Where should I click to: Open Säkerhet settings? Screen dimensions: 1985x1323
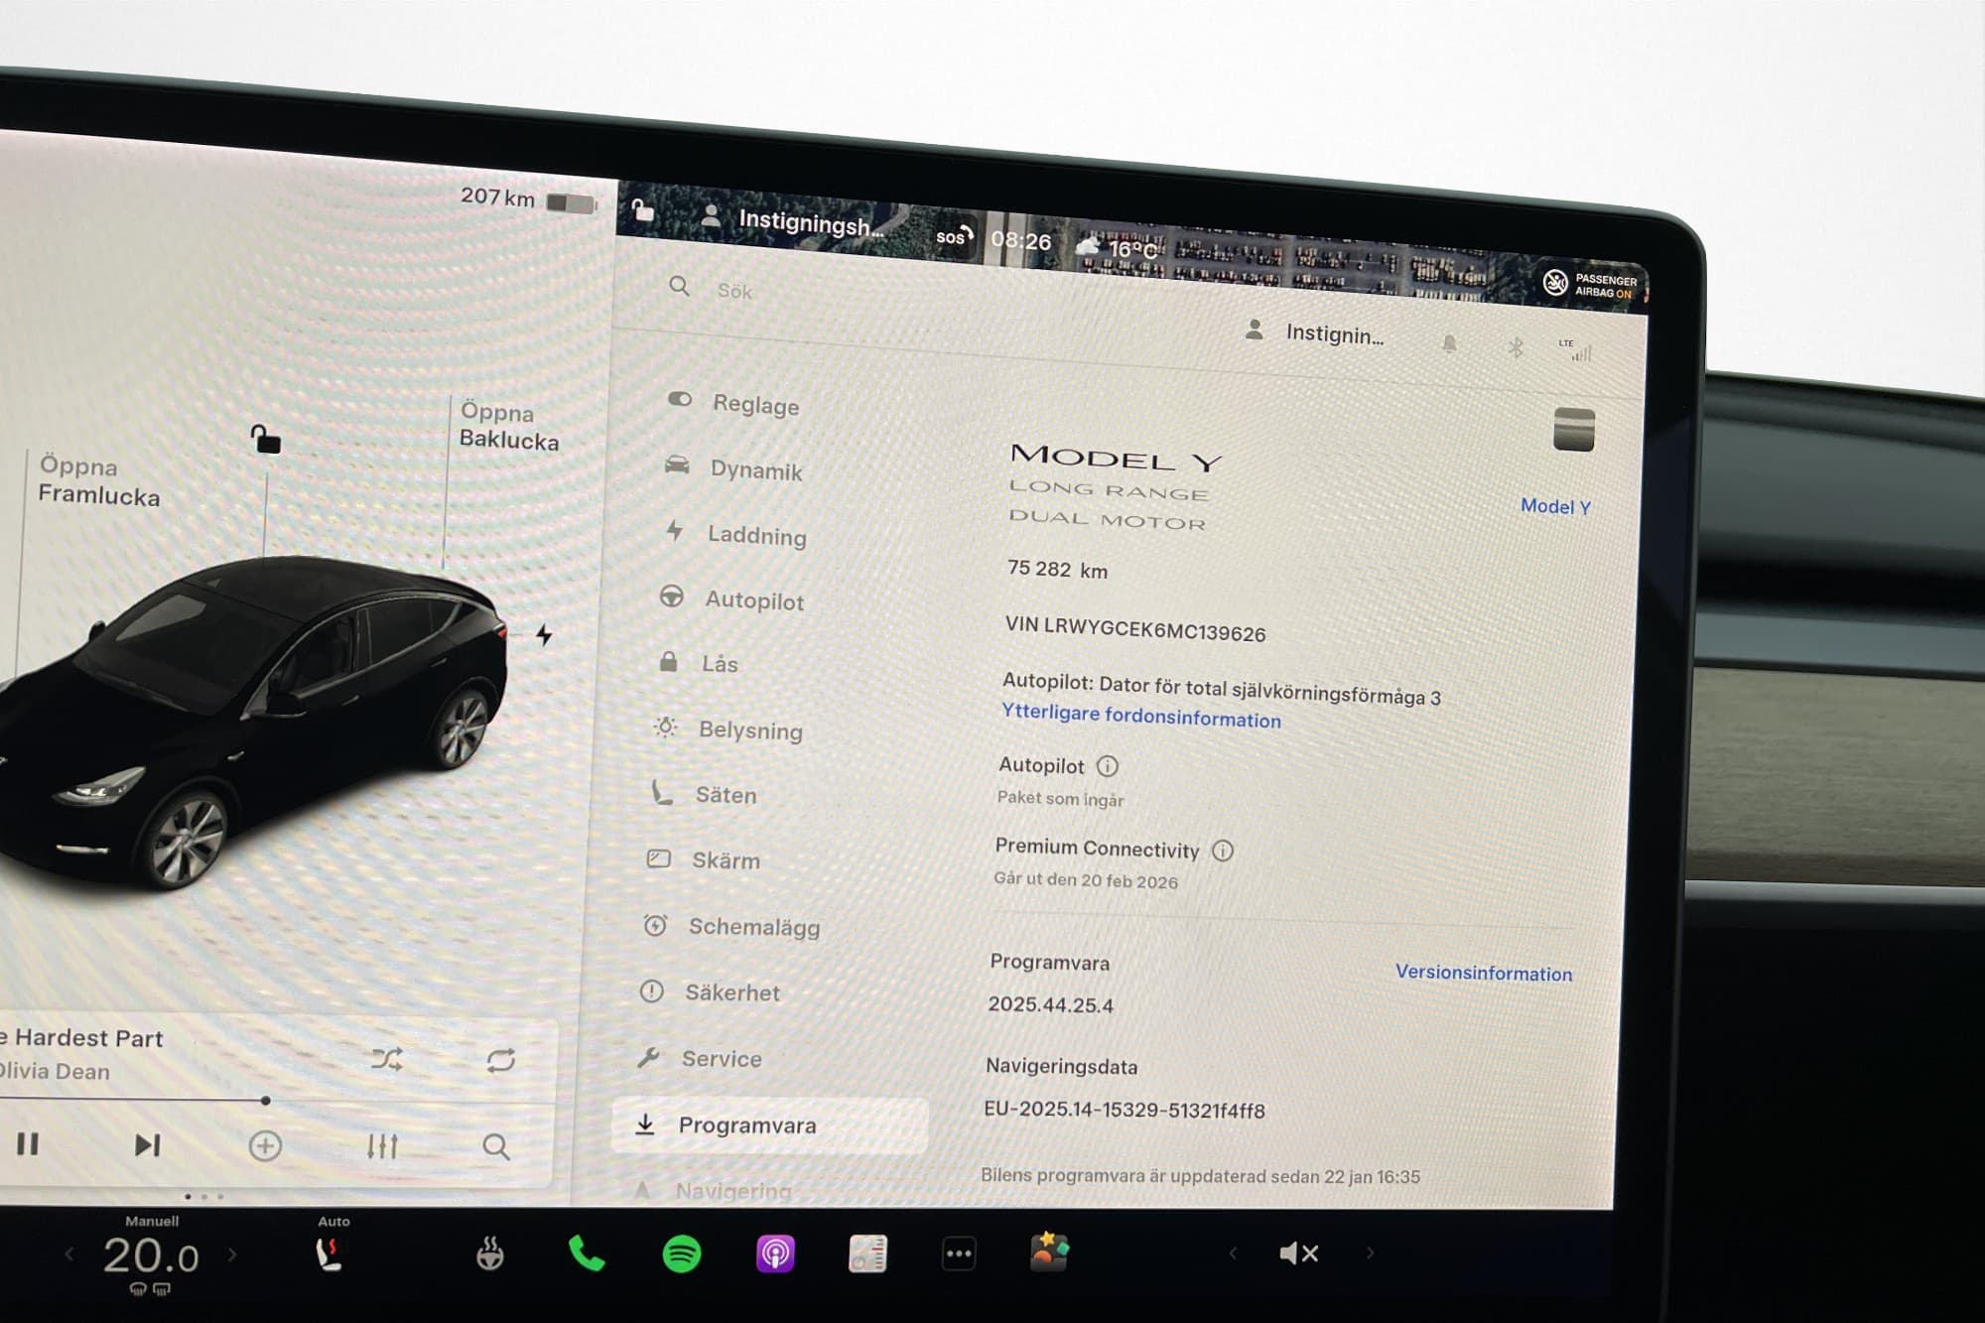[711, 992]
